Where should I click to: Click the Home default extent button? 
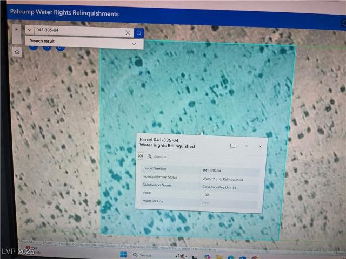click(17, 52)
